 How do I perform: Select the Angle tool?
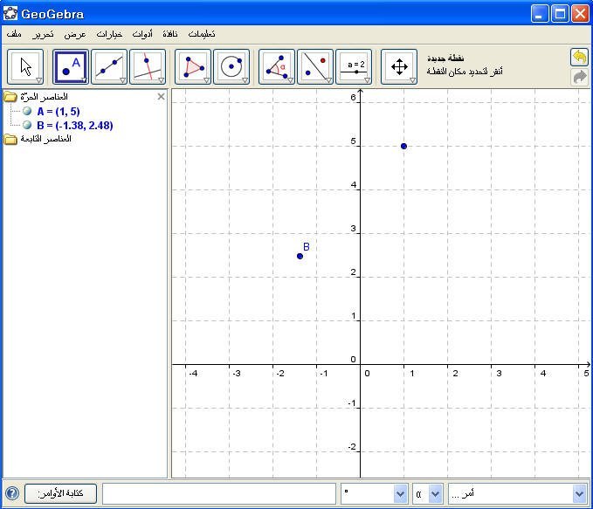[277, 67]
